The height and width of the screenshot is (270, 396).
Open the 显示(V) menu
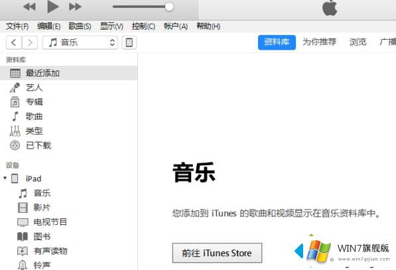(111, 26)
